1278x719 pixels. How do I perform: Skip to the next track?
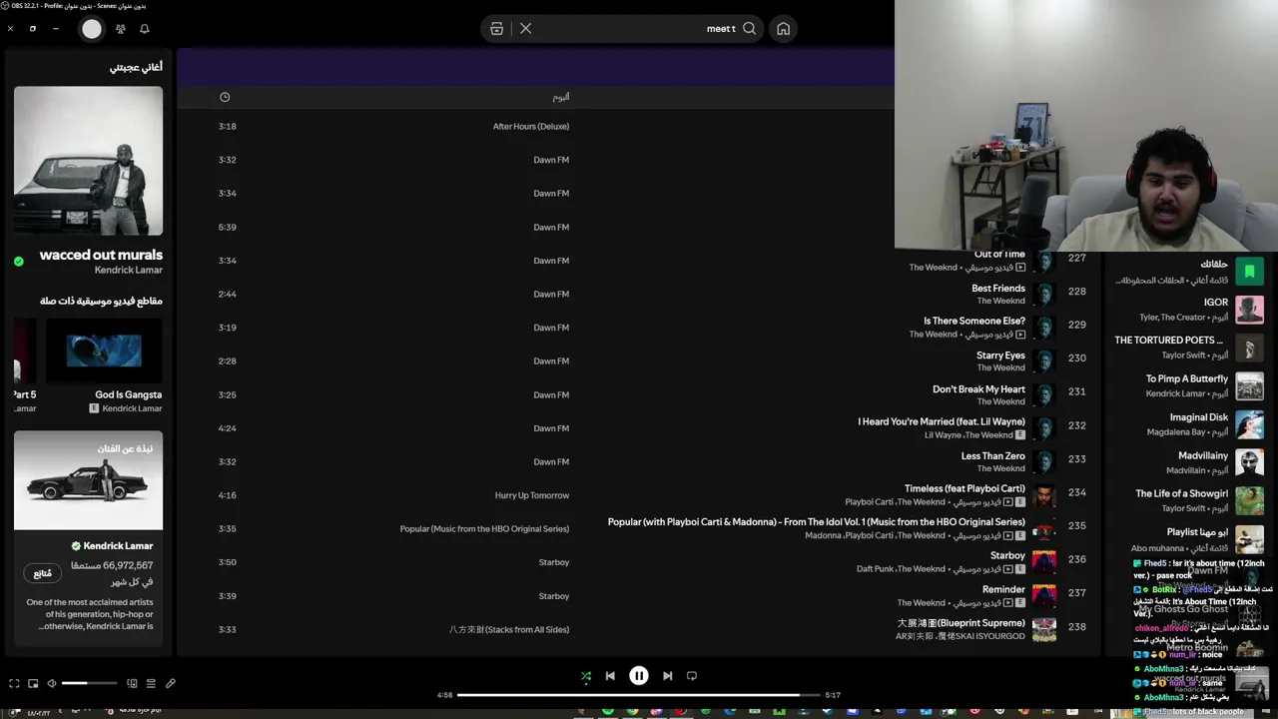coord(667,676)
